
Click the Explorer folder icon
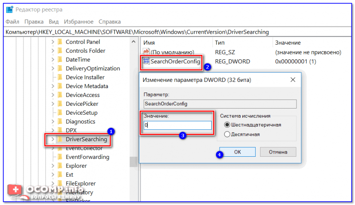coord(60,166)
